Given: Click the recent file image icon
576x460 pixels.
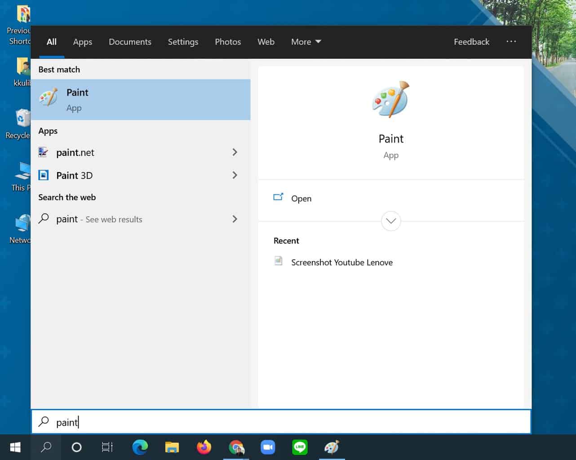Looking at the screenshot, I should [279, 261].
